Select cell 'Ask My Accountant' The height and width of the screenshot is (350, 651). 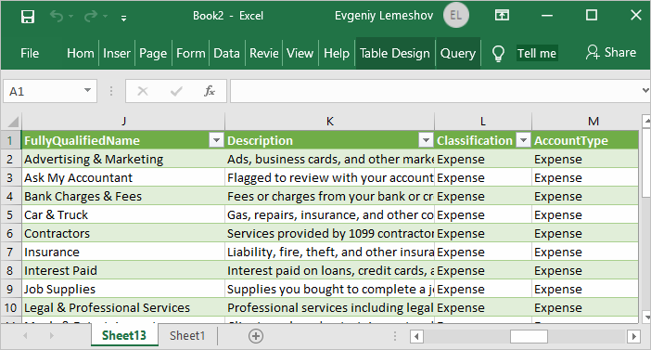123,178
